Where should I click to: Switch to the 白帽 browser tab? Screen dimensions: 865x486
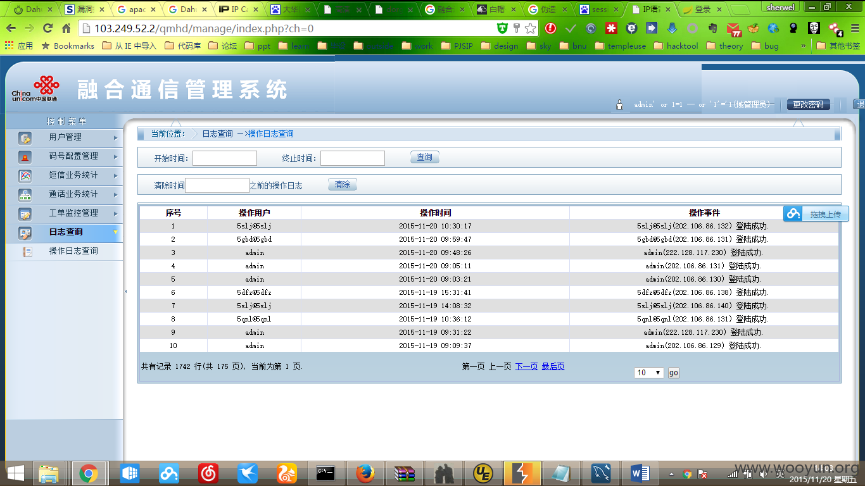[497, 9]
